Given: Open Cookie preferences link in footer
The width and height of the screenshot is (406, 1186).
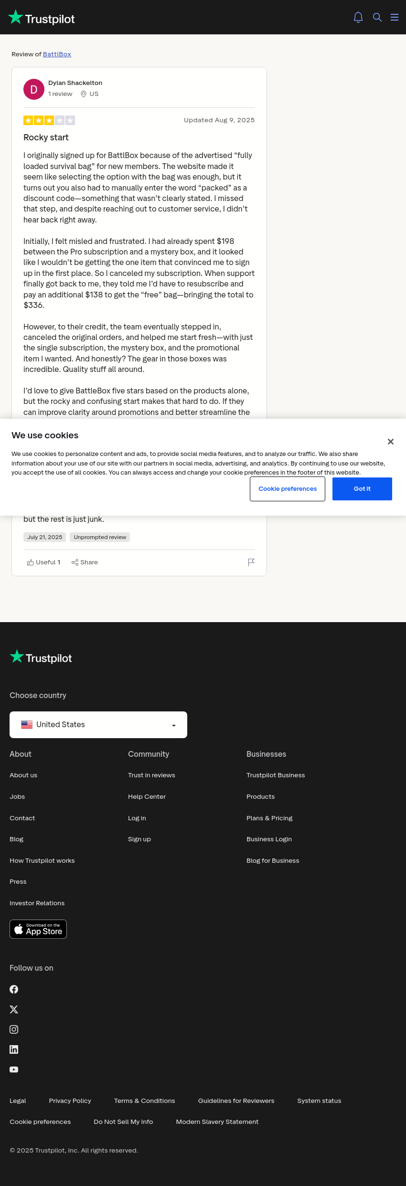Looking at the screenshot, I should click(40, 1122).
